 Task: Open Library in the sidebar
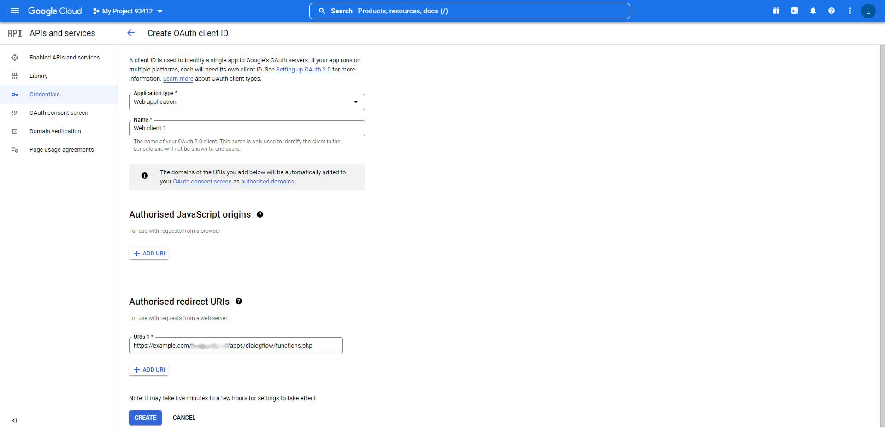(x=38, y=76)
